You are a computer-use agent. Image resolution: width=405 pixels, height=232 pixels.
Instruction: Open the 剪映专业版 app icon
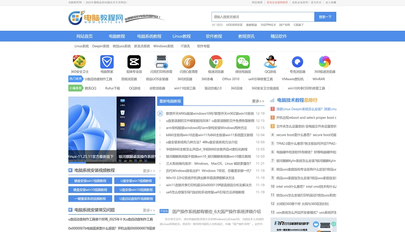pos(134,62)
